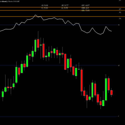The height and width of the screenshot is (125, 125).
Task: Select the low value 'L: 8.91'
Action: tap(65, 8)
